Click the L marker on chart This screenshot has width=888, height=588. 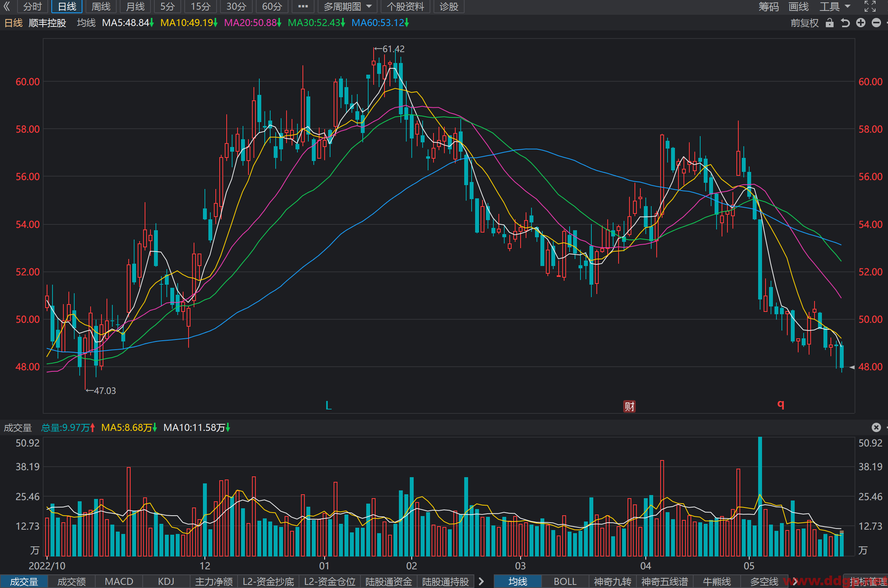click(x=329, y=406)
